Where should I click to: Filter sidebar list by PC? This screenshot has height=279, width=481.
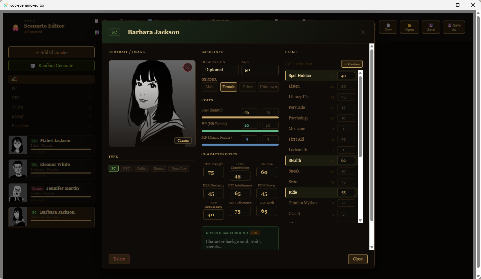pyautogui.click(x=51, y=89)
